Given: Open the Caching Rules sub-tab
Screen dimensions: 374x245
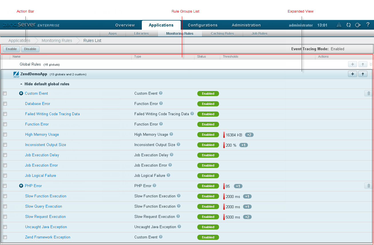Looking at the screenshot, I should (x=222, y=33).
